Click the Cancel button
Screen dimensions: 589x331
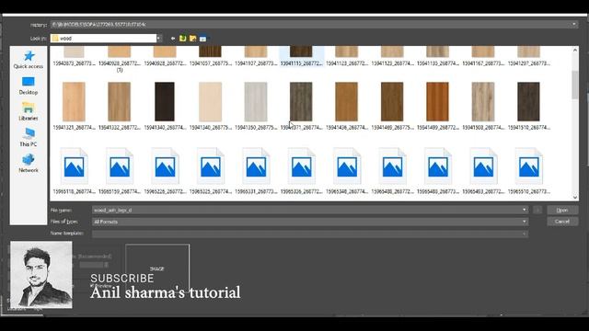[x=562, y=222]
